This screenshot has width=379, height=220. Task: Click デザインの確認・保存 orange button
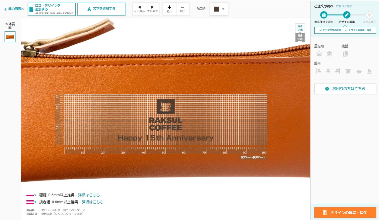pos(345,212)
